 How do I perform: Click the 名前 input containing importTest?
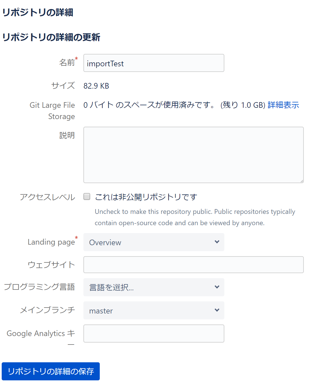click(x=154, y=63)
